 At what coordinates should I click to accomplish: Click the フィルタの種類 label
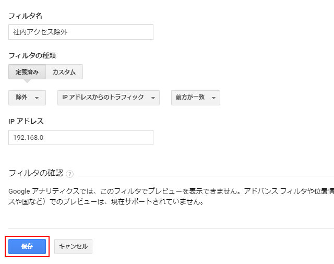[32, 56]
